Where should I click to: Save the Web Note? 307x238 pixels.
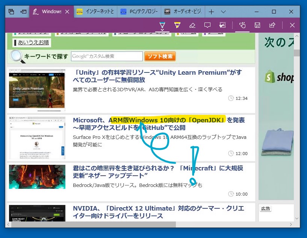pyautogui.click(x=258, y=25)
